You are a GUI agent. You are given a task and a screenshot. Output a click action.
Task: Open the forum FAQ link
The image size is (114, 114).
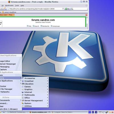tap(29, 26)
